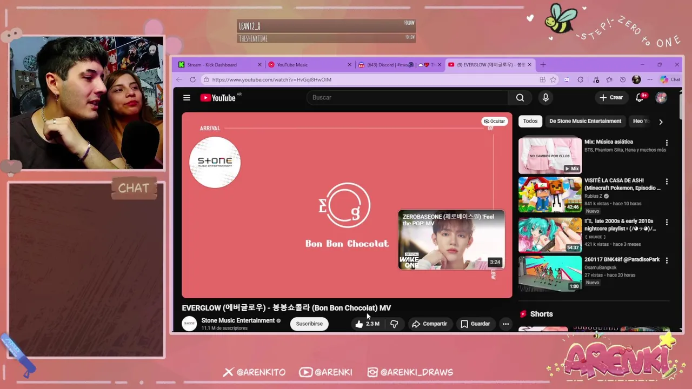This screenshot has height=389, width=692.
Task: Select De Stone Music Entertainment filter chip
Action: 585,121
